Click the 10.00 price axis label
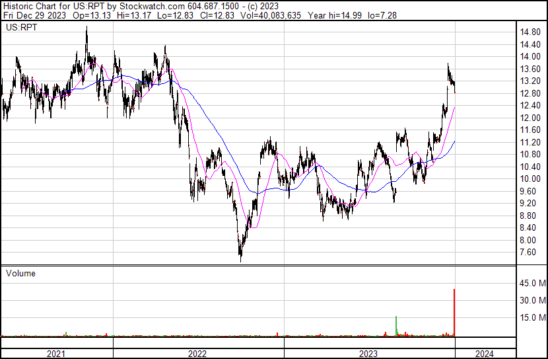This screenshot has width=548, height=359. click(531, 179)
